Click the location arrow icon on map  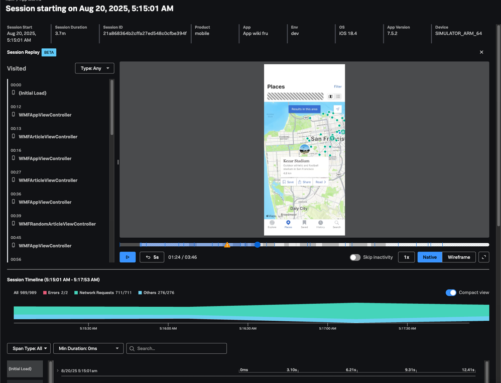337,109
